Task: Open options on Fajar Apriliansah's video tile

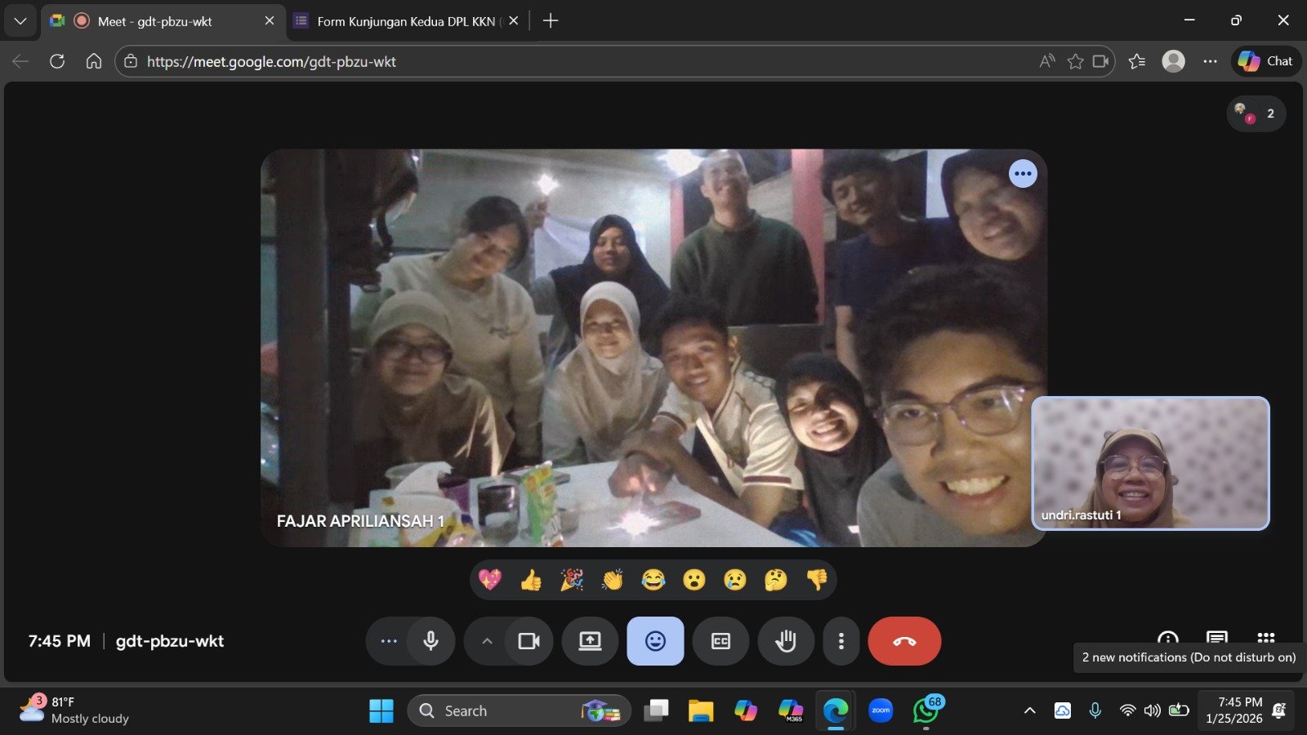Action: pyautogui.click(x=1023, y=173)
